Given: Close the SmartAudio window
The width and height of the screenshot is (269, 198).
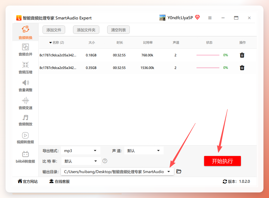Looking at the screenshot, I should pos(249,18).
